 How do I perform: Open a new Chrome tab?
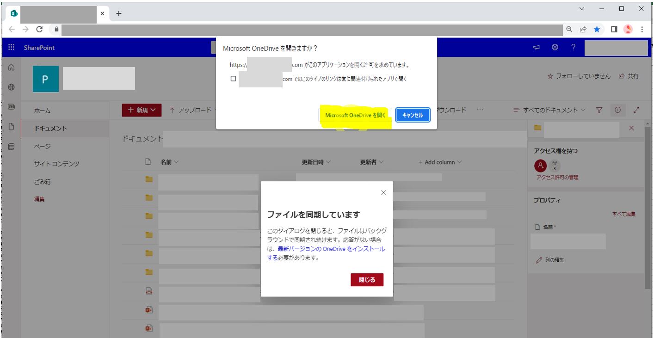pyautogui.click(x=119, y=13)
